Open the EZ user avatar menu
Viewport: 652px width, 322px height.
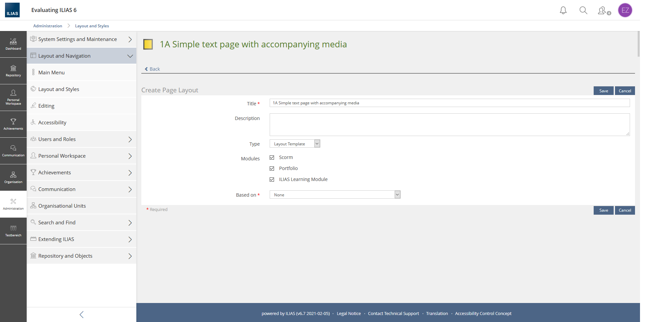[x=625, y=10]
